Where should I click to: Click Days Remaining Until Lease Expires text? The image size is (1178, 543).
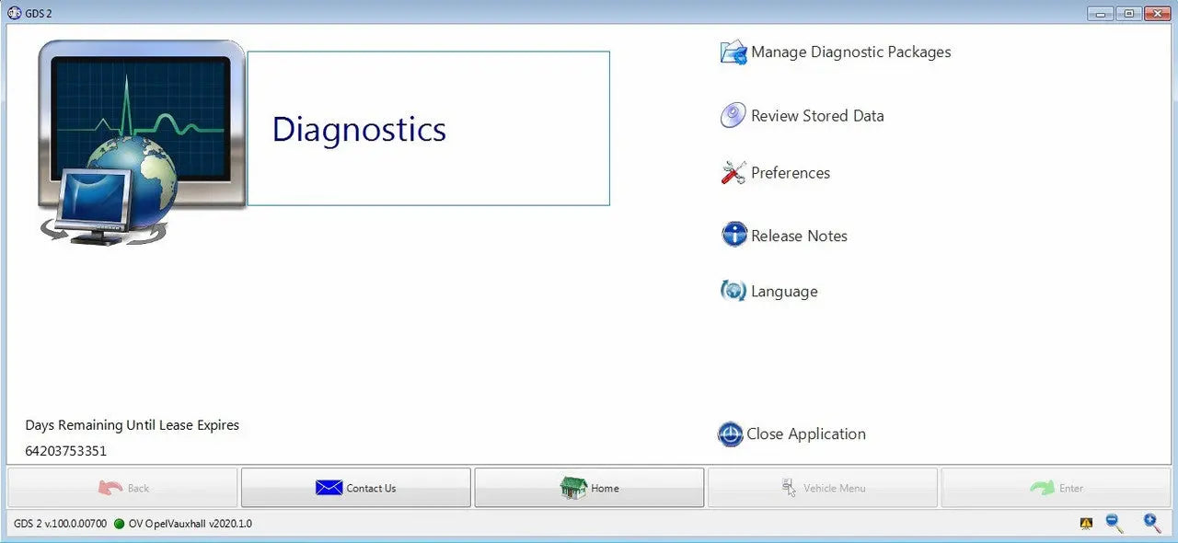132,424
